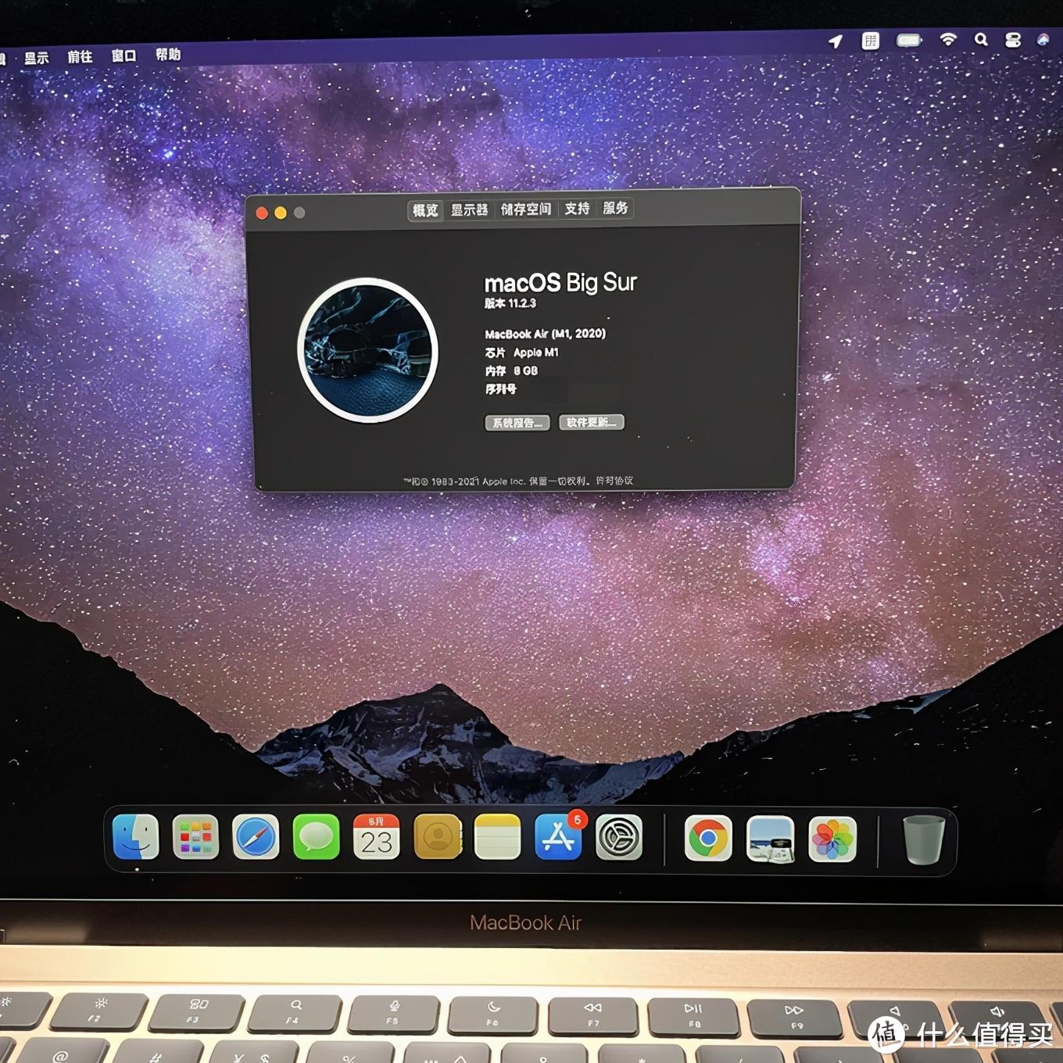This screenshot has height=1063, width=1063.
Task: Click the 软件更新 button
Action: click(x=591, y=422)
